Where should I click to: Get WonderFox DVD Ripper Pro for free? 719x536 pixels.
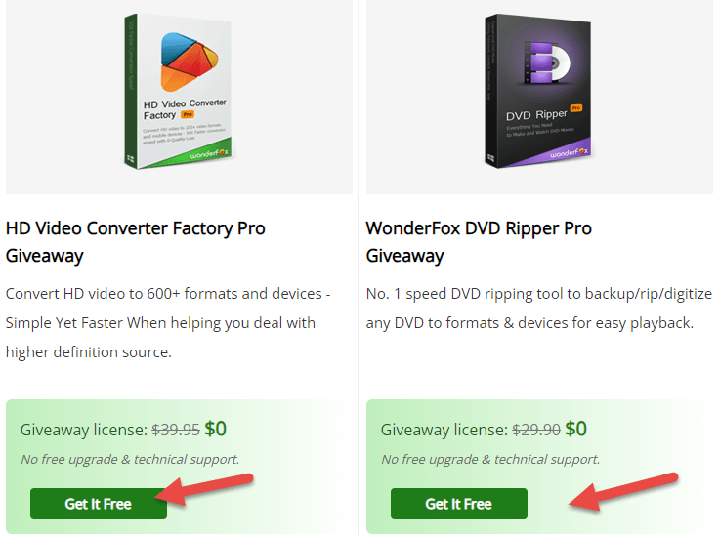459,504
